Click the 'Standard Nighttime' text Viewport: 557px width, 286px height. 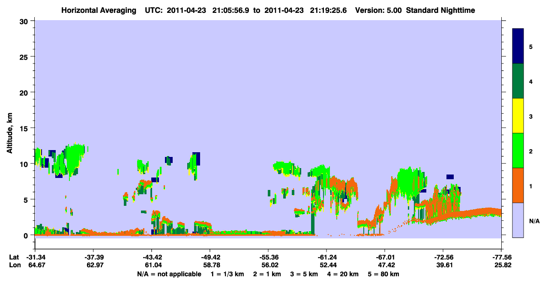coord(440,10)
